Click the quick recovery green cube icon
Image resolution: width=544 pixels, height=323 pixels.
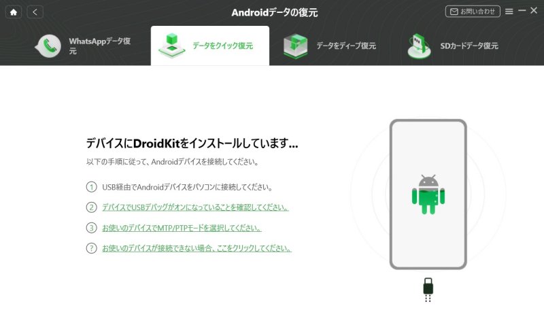[x=172, y=46]
